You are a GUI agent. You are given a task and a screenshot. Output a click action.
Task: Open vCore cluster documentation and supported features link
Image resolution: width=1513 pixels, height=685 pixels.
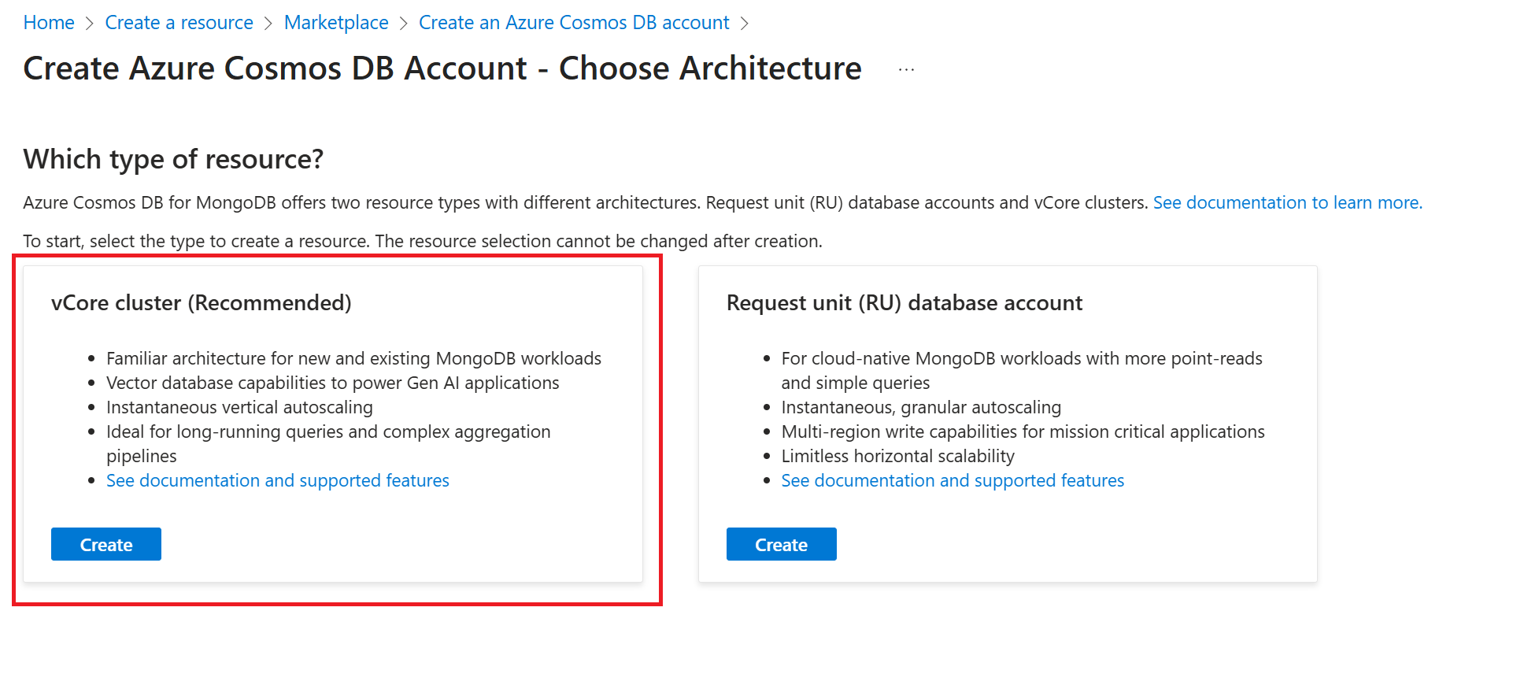(278, 480)
